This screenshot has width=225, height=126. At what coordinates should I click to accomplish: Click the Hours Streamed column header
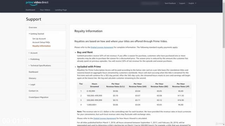pyautogui.click(x=95, y=85)
